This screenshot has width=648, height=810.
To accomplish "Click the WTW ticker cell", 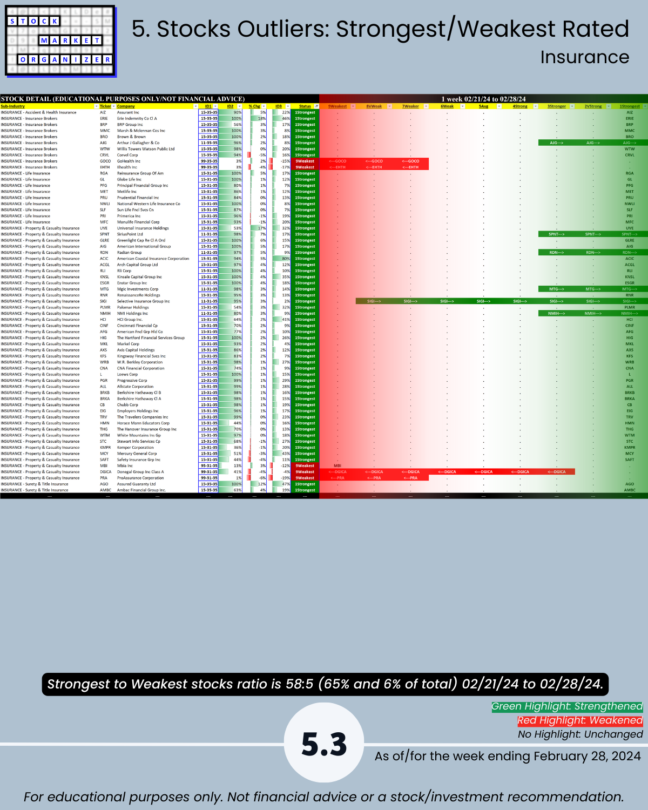I will [x=107, y=149].
